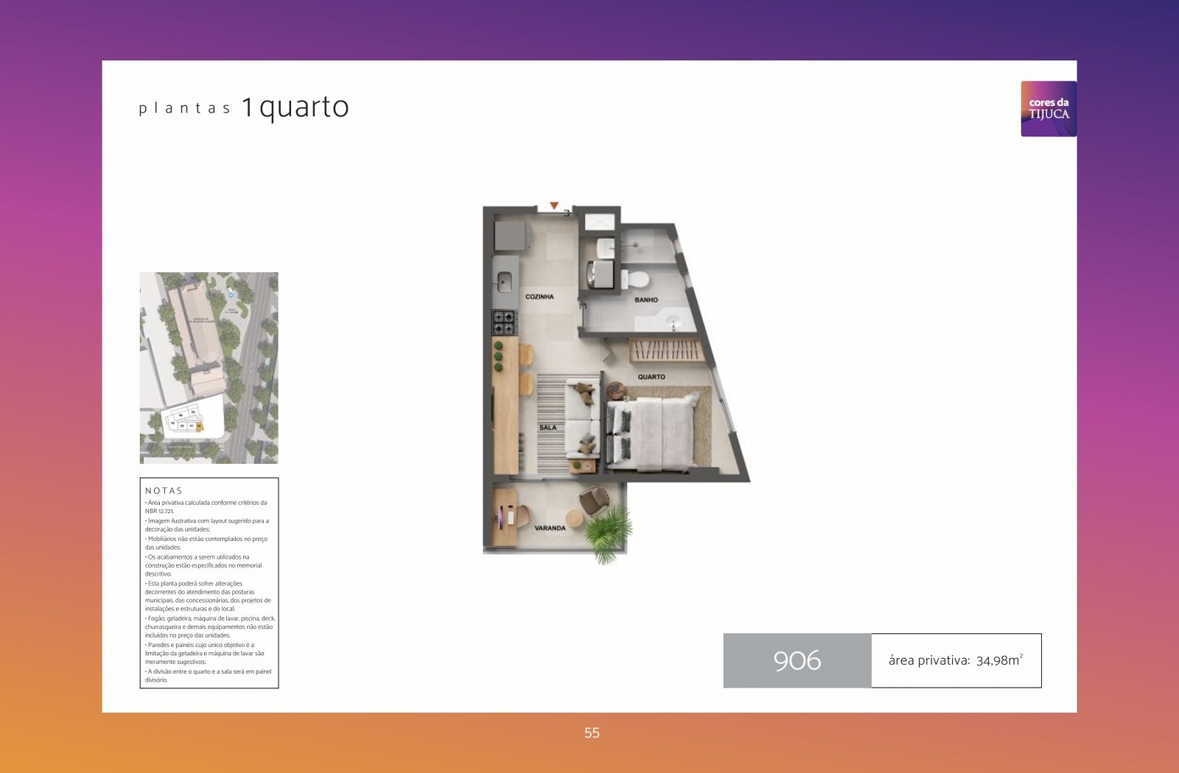Select the BANHO room label
Screen dimensions: 1179x773
646,300
